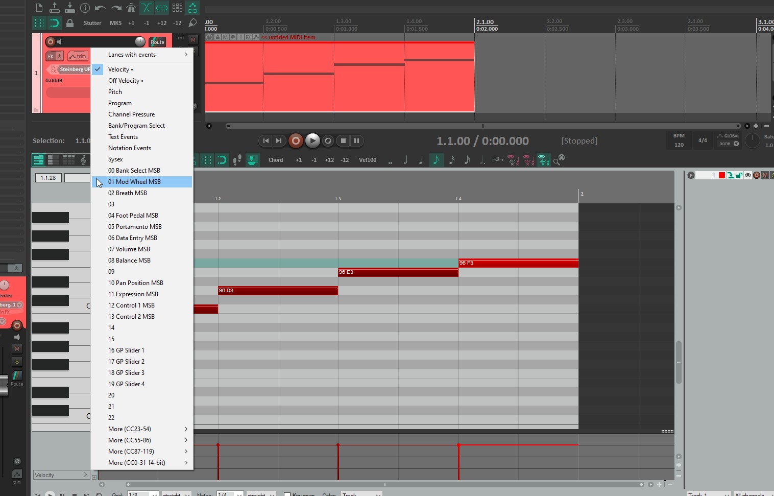
Task: Open project settings info icon
Action: tap(85, 8)
